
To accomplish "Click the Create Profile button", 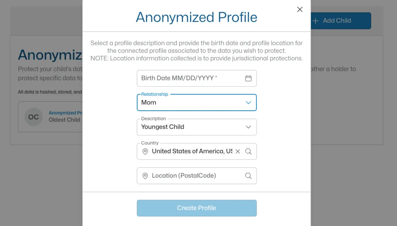I will [x=197, y=208].
